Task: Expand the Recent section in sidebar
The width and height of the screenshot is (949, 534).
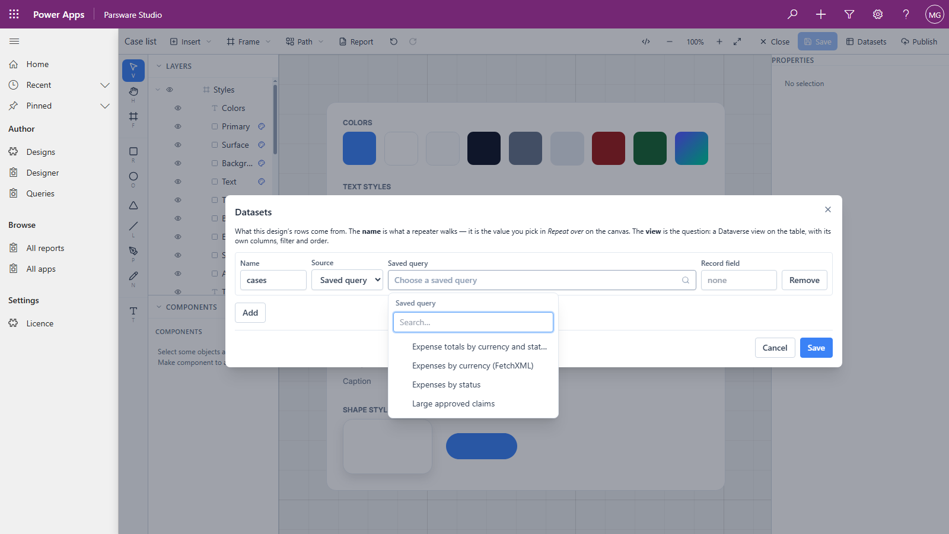Action: [105, 85]
